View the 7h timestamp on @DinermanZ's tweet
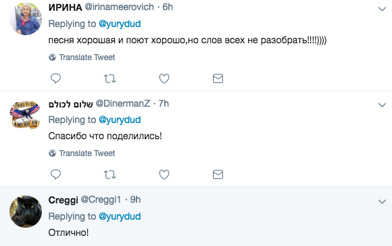The image size is (392, 246). pyautogui.click(x=164, y=103)
